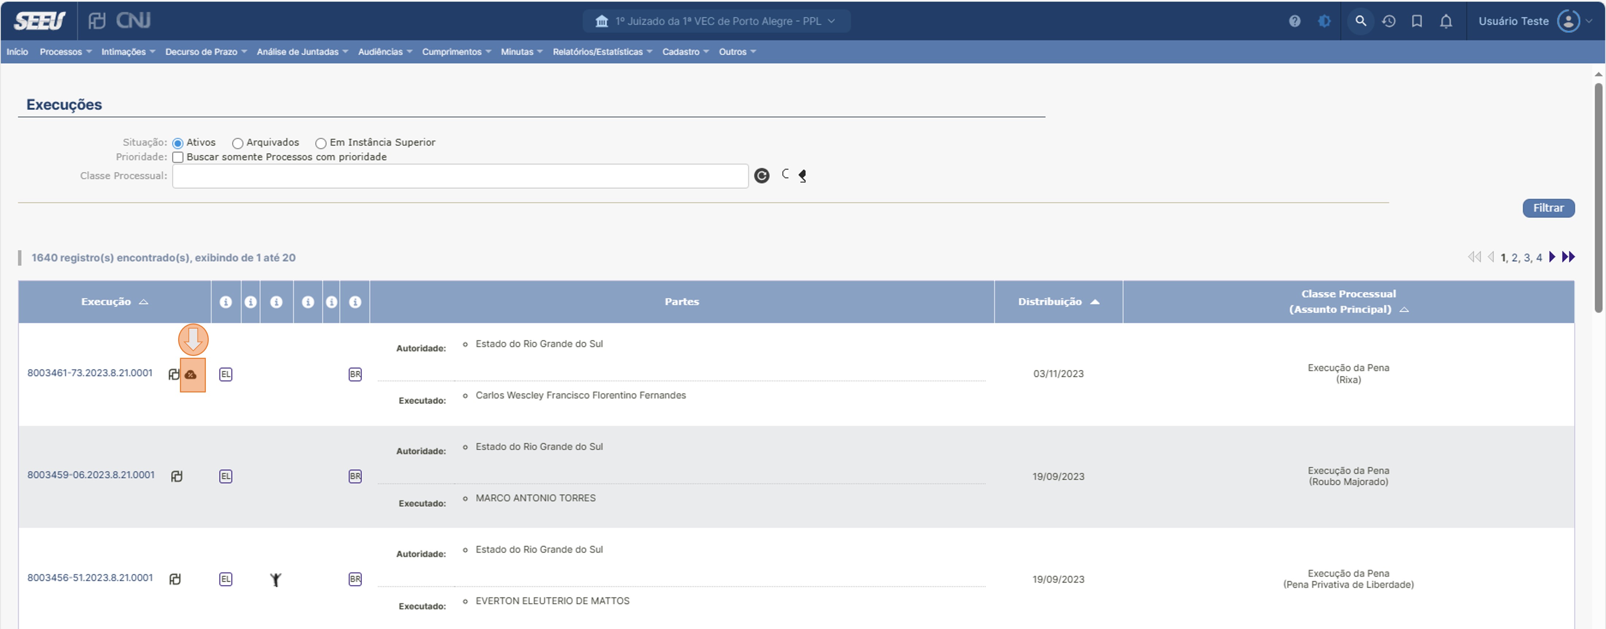Open execution 8003459-06.2023.8.21.0001

point(91,475)
